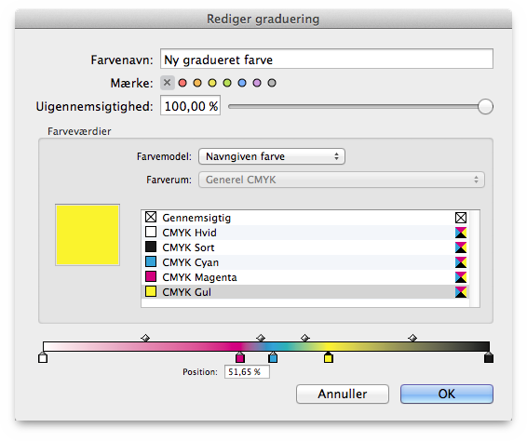527x441 pixels.
Task: Choose the blue label dot
Action: (242, 83)
